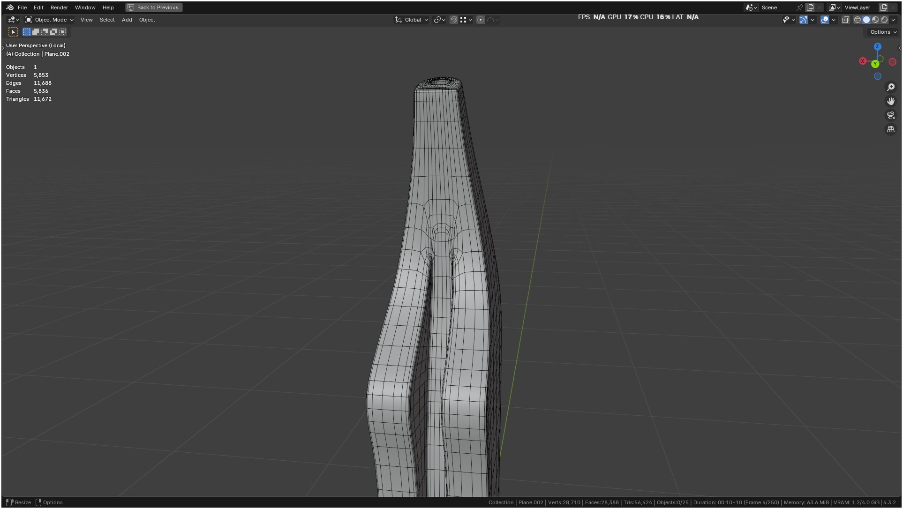The height and width of the screenshot is (509, 903).
Task: Open Global transform orientation dropdown
Action: [x=412, y=20]
